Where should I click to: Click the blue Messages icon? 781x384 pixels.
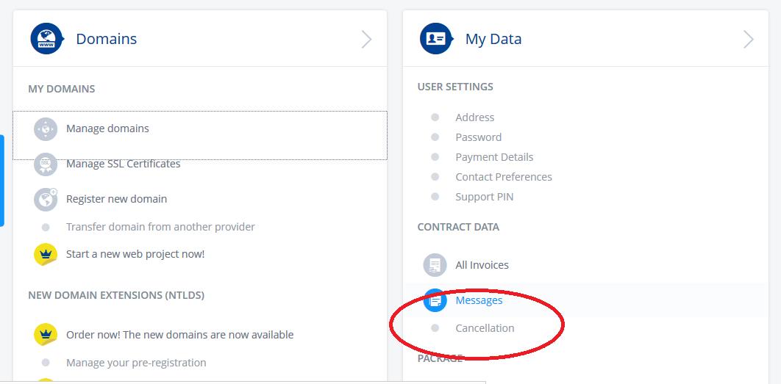pos(435,300)
